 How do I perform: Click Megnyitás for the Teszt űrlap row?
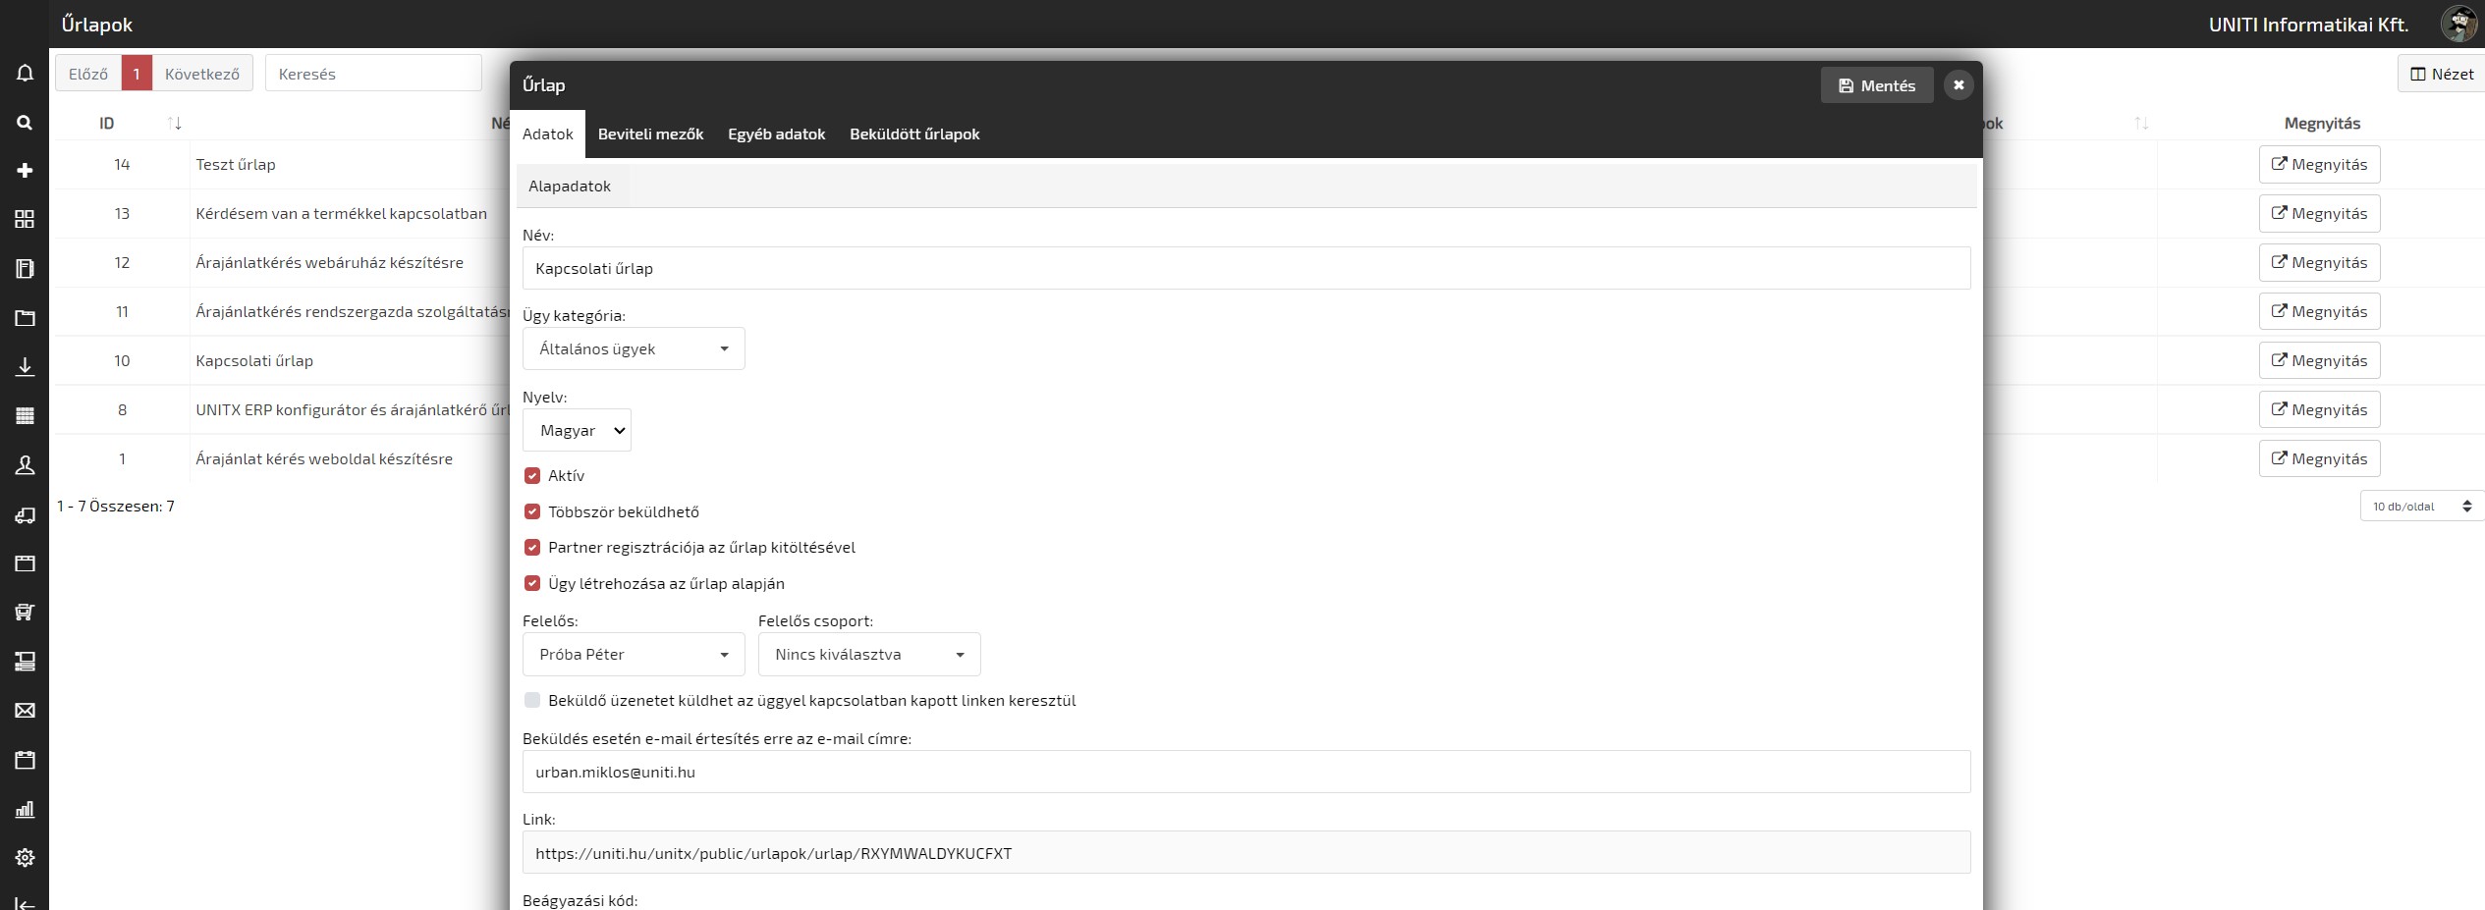point(2319,165)
